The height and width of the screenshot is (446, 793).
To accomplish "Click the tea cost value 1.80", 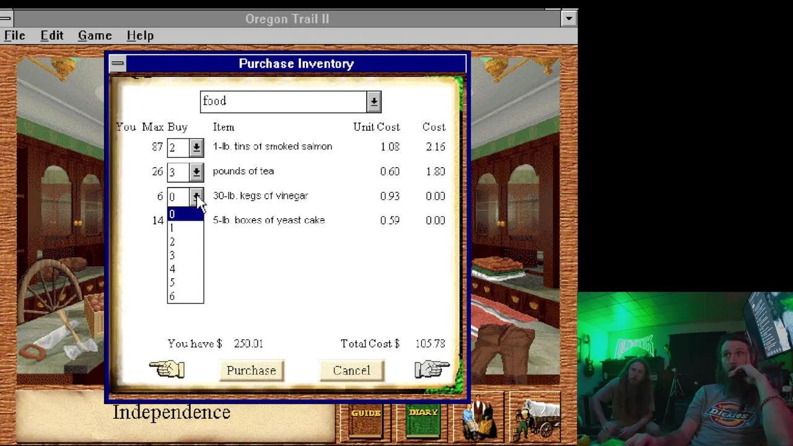I will point(436,172).
